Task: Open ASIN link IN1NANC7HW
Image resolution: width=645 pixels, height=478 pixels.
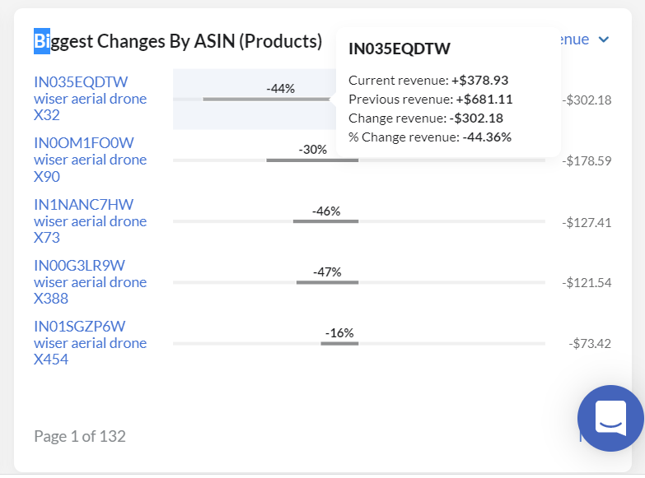Action: click(x=83, y=204)
